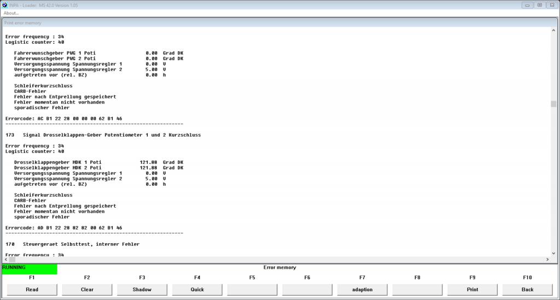Open the About... menu
Screen dimensions: 560x300
11,13
